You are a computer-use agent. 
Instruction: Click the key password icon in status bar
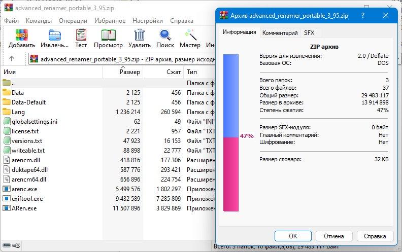pyautogui.click(x=16, y=245)
